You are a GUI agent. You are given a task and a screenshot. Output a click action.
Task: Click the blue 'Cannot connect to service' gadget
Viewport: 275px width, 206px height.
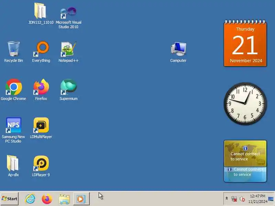pyautogui.click(x=245, y=174)
